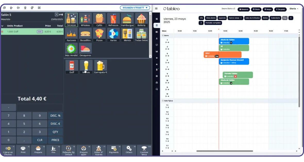
Task: Open the Calendario button
Action: point(275,18)
